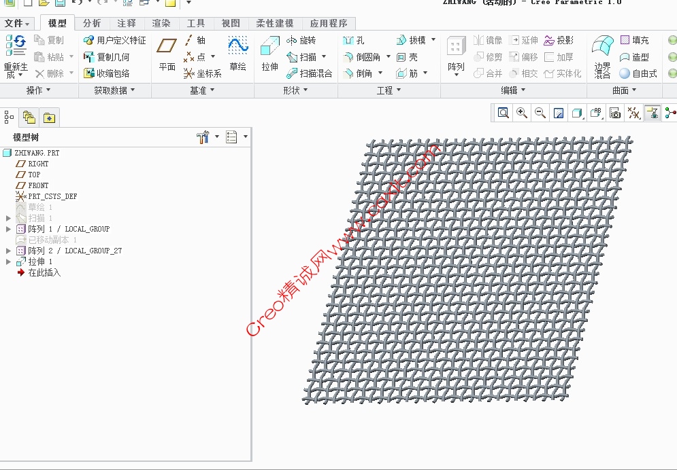Screen dimensions: 677x470
Task: Click Copy Geometry (复制几何)
Action: (107, 57)
